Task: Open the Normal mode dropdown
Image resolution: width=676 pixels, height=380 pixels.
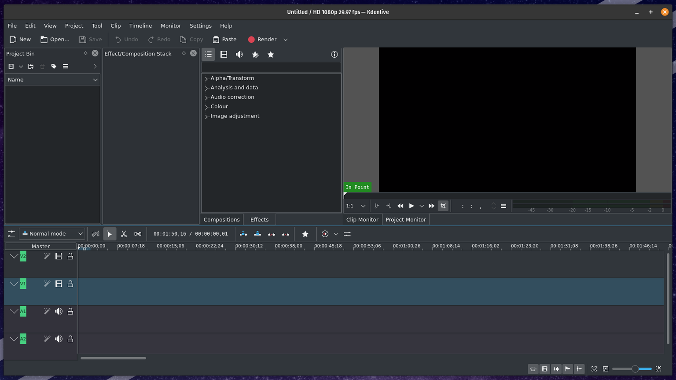Action: 52,234
